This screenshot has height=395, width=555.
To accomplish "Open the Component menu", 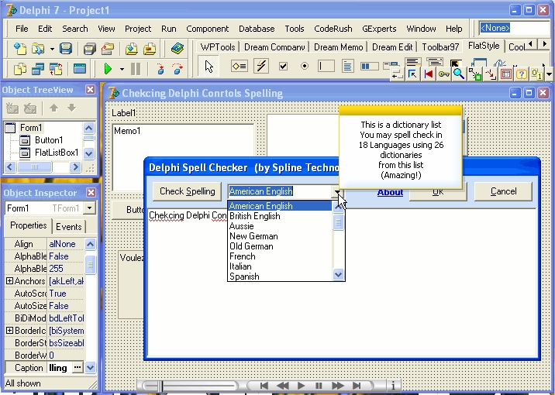I will click(x=207, y=29).
